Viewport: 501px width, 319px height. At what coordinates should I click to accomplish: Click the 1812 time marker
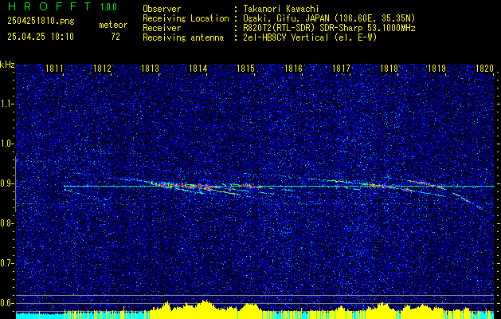click(102, 69)
